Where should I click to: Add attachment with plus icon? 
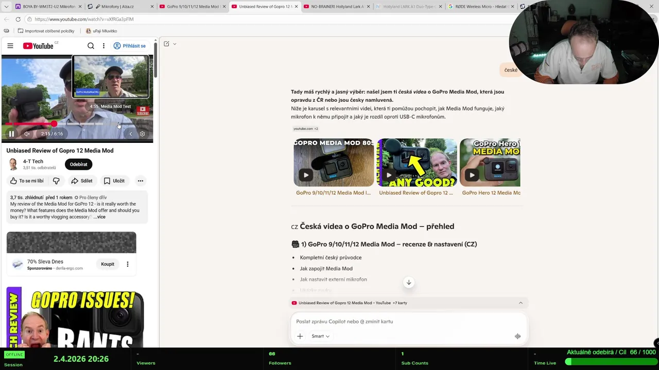(x=300, y=336)
